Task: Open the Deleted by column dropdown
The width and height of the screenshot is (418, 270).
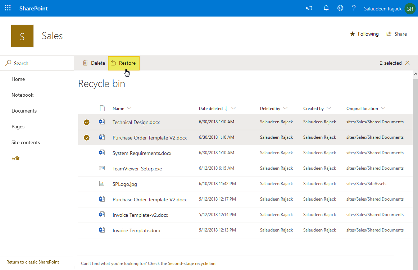Action: pyautogui.click(x=286, y=108)
